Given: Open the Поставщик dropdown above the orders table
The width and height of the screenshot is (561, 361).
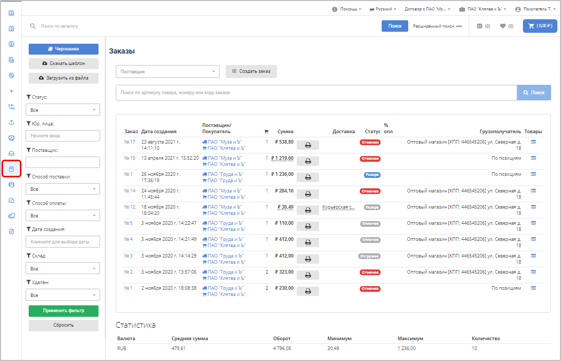Looking at the screenshot, I should (167, 72).
